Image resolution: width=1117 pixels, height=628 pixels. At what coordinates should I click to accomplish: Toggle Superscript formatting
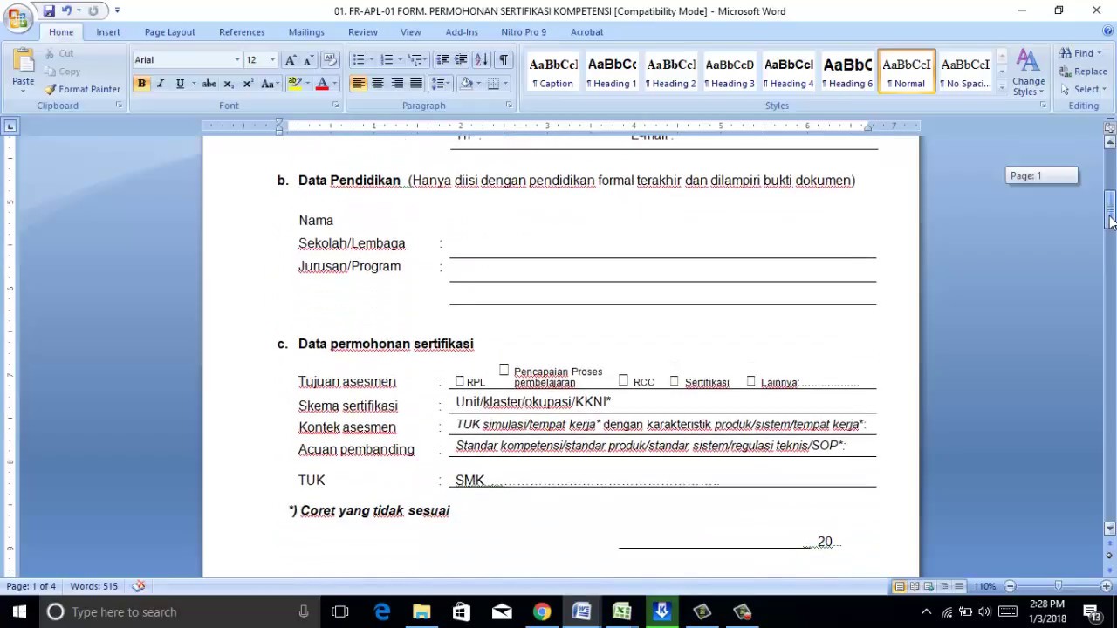point(248,84)
